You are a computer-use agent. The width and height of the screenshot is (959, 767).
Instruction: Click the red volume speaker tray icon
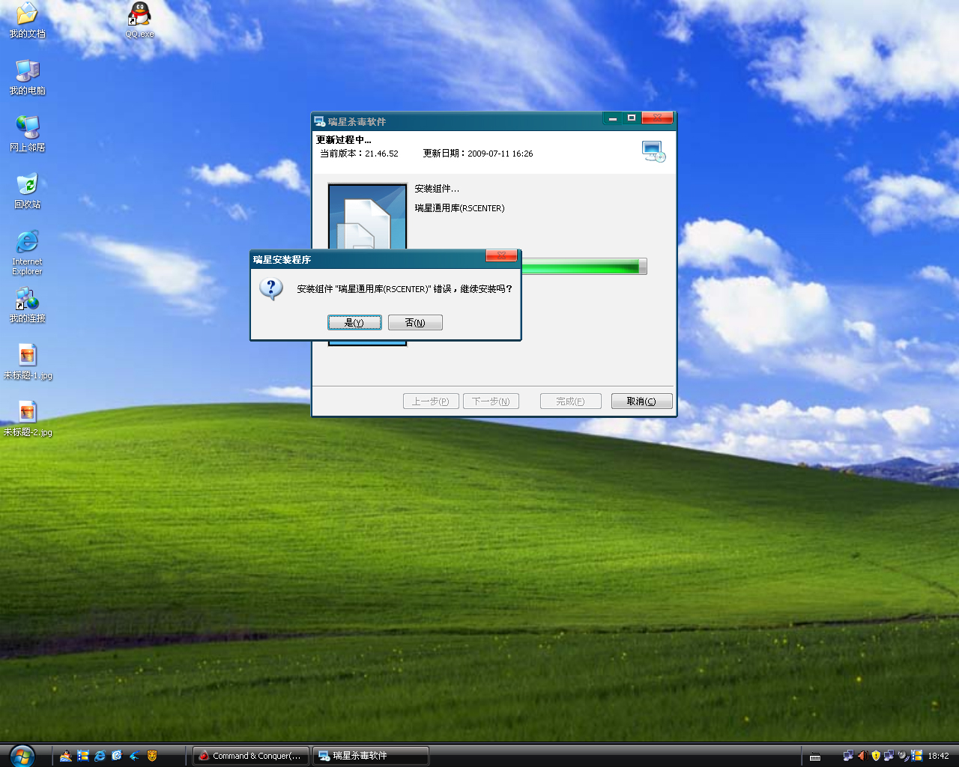click(862, 756)
